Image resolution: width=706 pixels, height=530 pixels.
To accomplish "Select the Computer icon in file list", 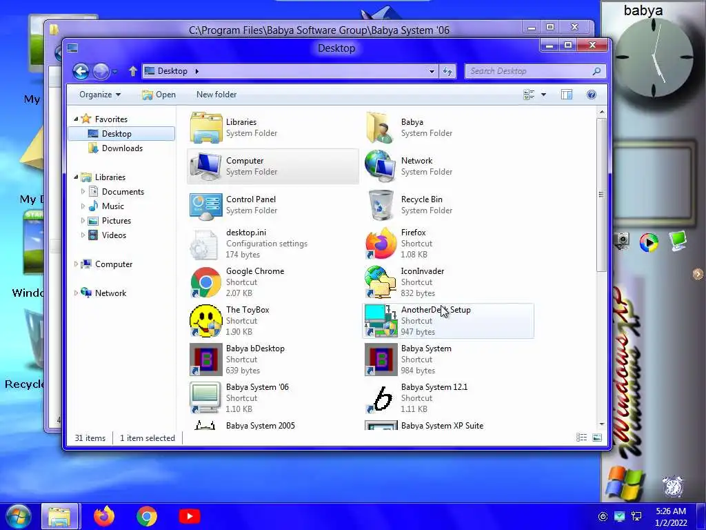I will pyautogui.click(x=205, y=166).
